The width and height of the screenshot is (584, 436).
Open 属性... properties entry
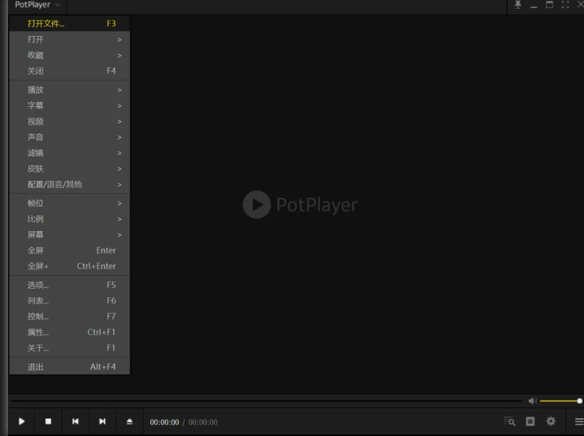[x=70, y=332]
